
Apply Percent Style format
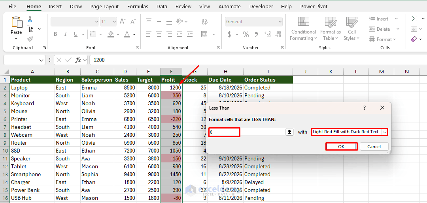[x=246, y=34]
